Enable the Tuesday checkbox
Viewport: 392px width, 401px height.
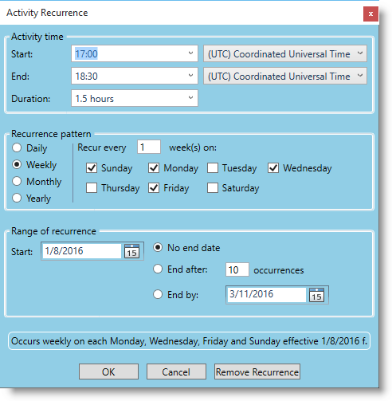(x=213, y=168)
